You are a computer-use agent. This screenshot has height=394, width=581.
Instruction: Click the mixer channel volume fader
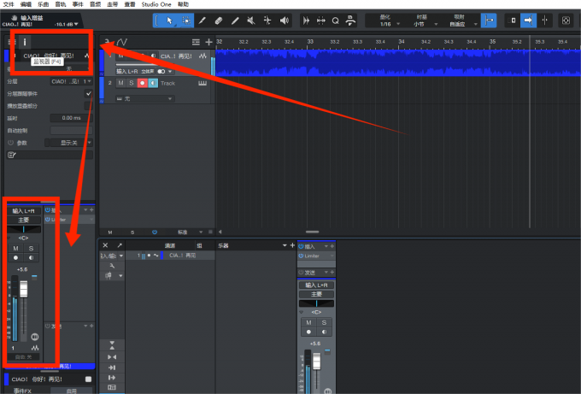point(317,361)
